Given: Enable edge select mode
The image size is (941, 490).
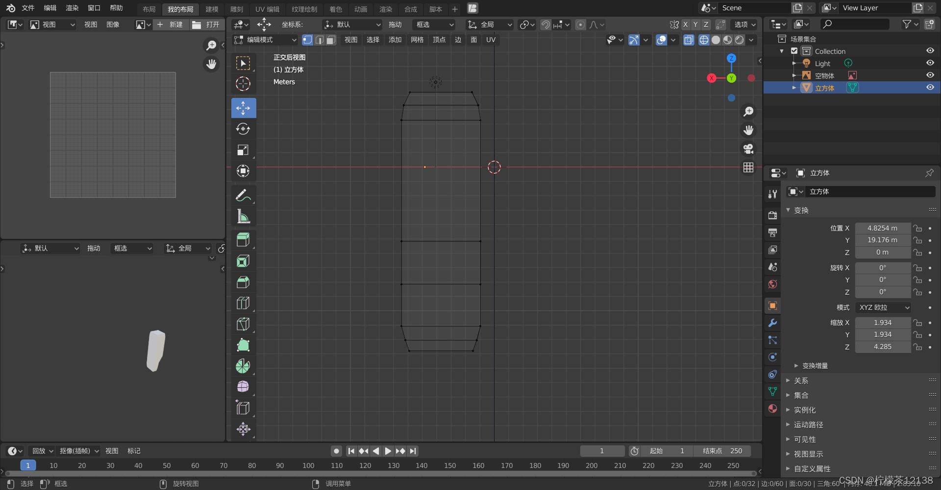Looking at the screenshot, I should 320,40.
